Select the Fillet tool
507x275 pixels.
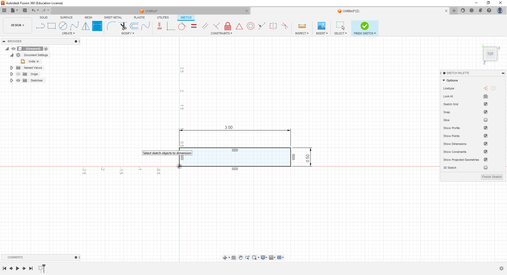111,26
